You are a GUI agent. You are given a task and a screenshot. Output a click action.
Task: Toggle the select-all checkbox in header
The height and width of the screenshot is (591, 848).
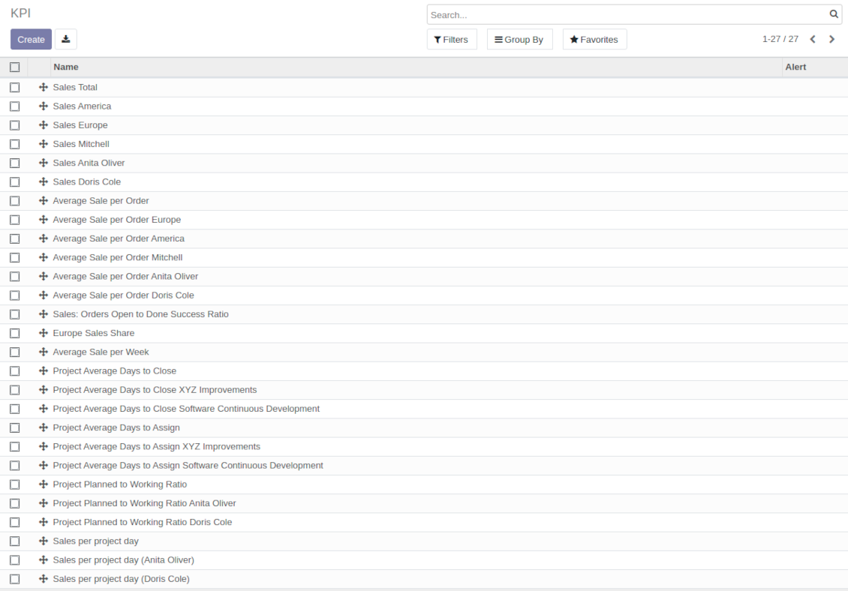point(14,67)
